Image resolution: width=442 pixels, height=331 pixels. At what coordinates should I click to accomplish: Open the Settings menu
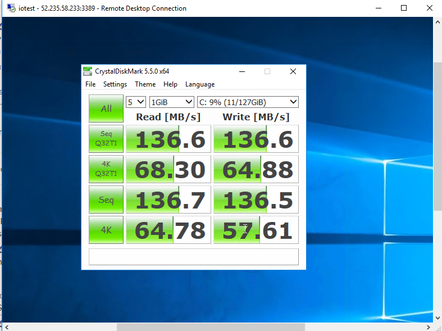(115, 84)
